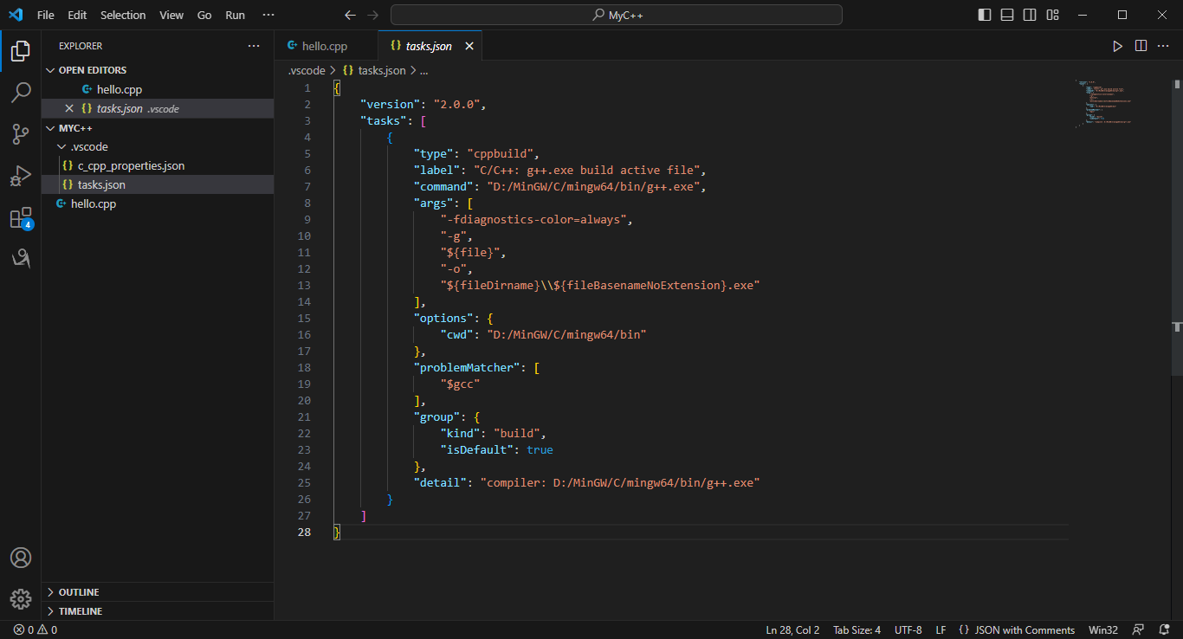Open the Selection menu

click(x=123, y=15)
